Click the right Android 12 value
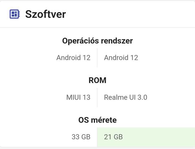This screenshot has width=195, height=149. (121, 57)
